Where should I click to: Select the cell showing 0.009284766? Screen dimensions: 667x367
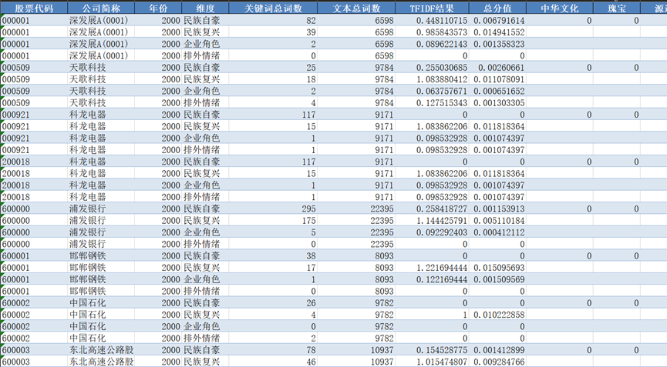497,362
